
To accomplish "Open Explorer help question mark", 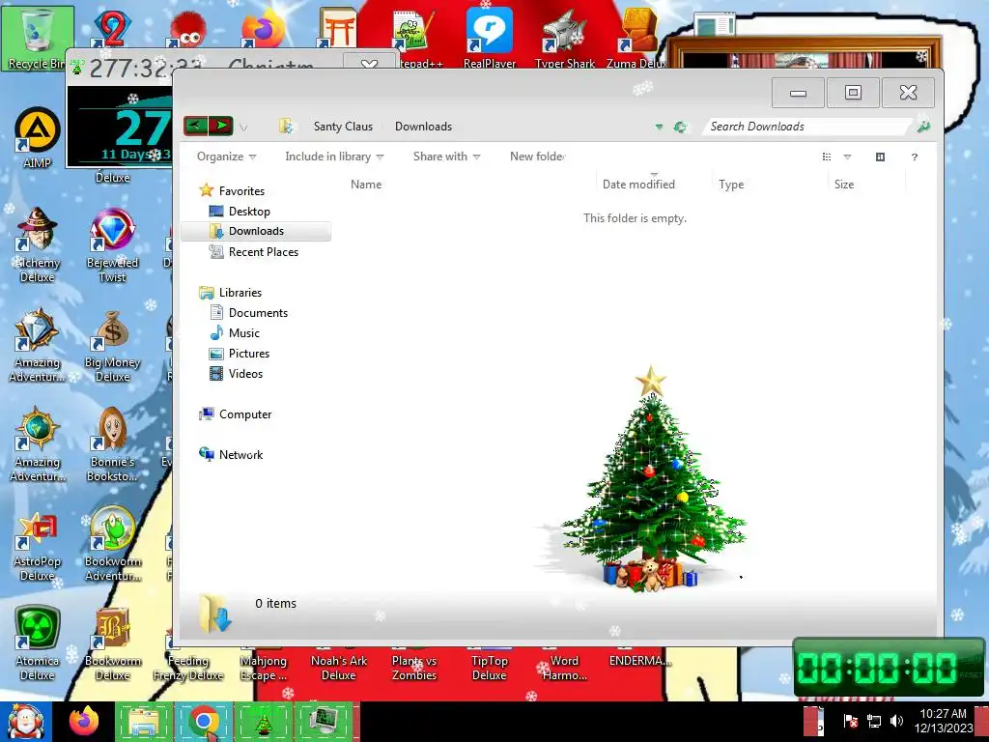I will coord(914,157).
